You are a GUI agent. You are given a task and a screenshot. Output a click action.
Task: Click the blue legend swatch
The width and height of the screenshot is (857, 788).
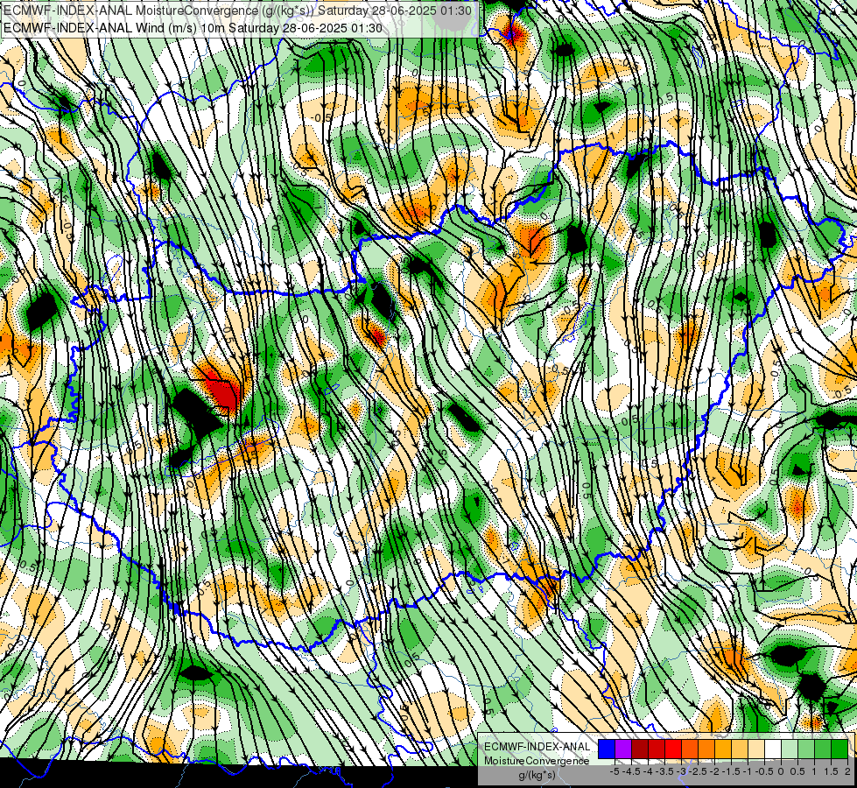click(x=607, y=749)
